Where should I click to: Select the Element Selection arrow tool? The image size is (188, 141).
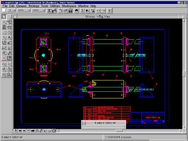4,17
